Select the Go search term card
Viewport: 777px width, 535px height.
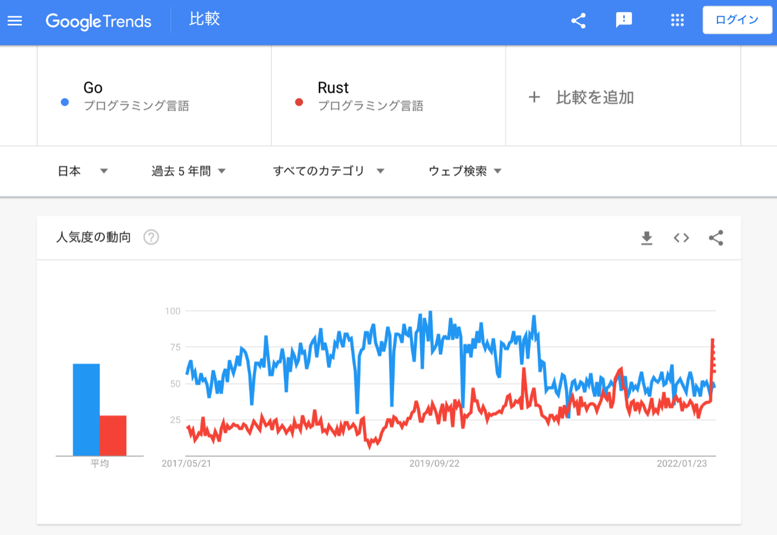(154, 96)
